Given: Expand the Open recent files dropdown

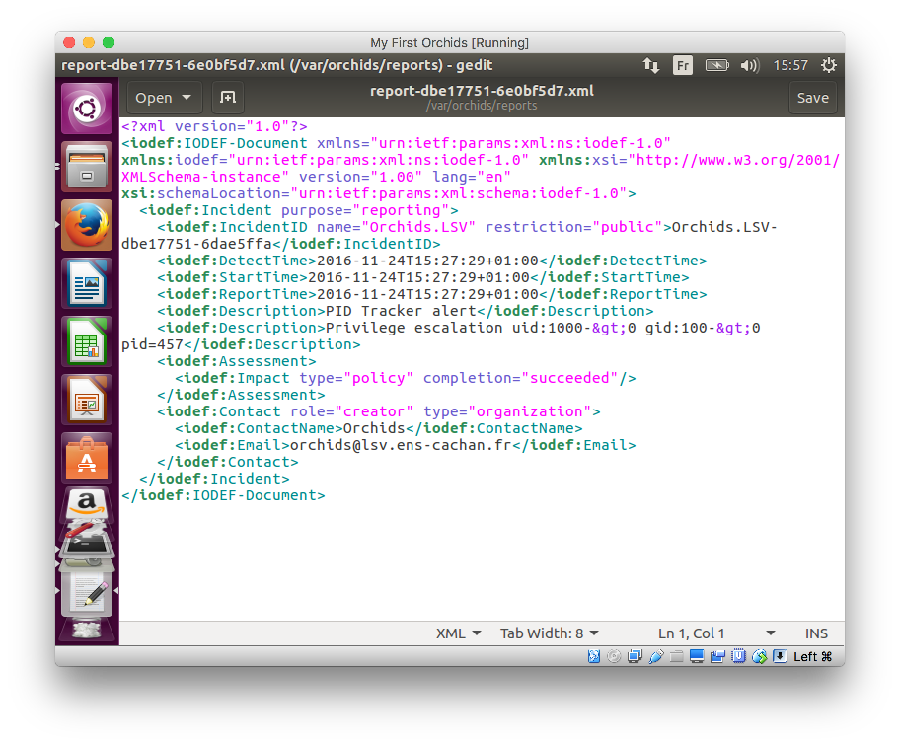Looking at the screenshot, I should (x=187, y=97).
